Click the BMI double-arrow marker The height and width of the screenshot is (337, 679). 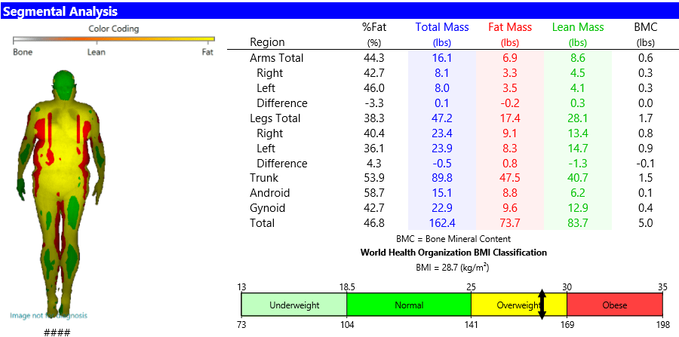tap(541, 305)
